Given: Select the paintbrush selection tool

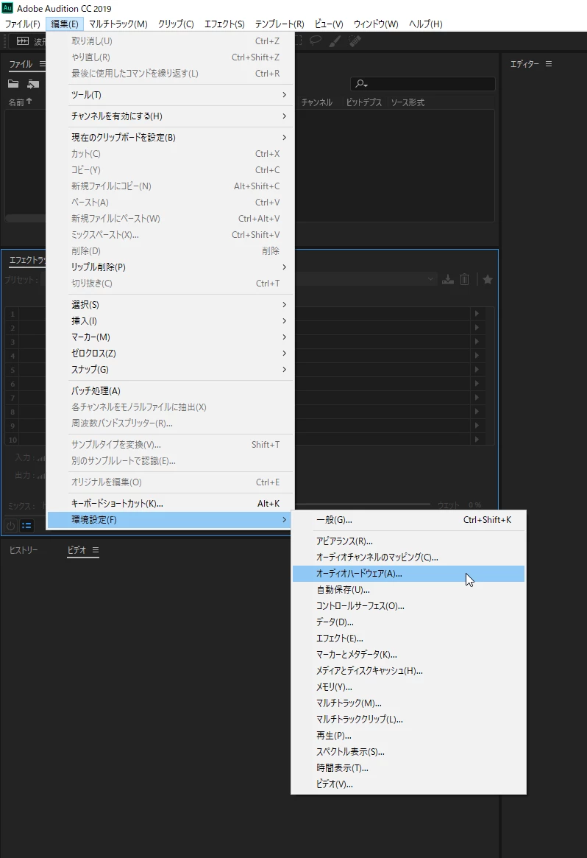Looking at the screenshot, I should [335, 41].
